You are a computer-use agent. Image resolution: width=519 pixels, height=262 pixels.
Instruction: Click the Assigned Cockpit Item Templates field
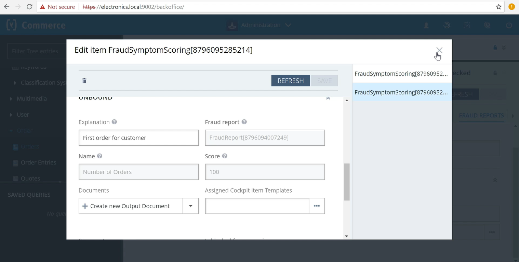pyautogui.click(x=257, y=206)
